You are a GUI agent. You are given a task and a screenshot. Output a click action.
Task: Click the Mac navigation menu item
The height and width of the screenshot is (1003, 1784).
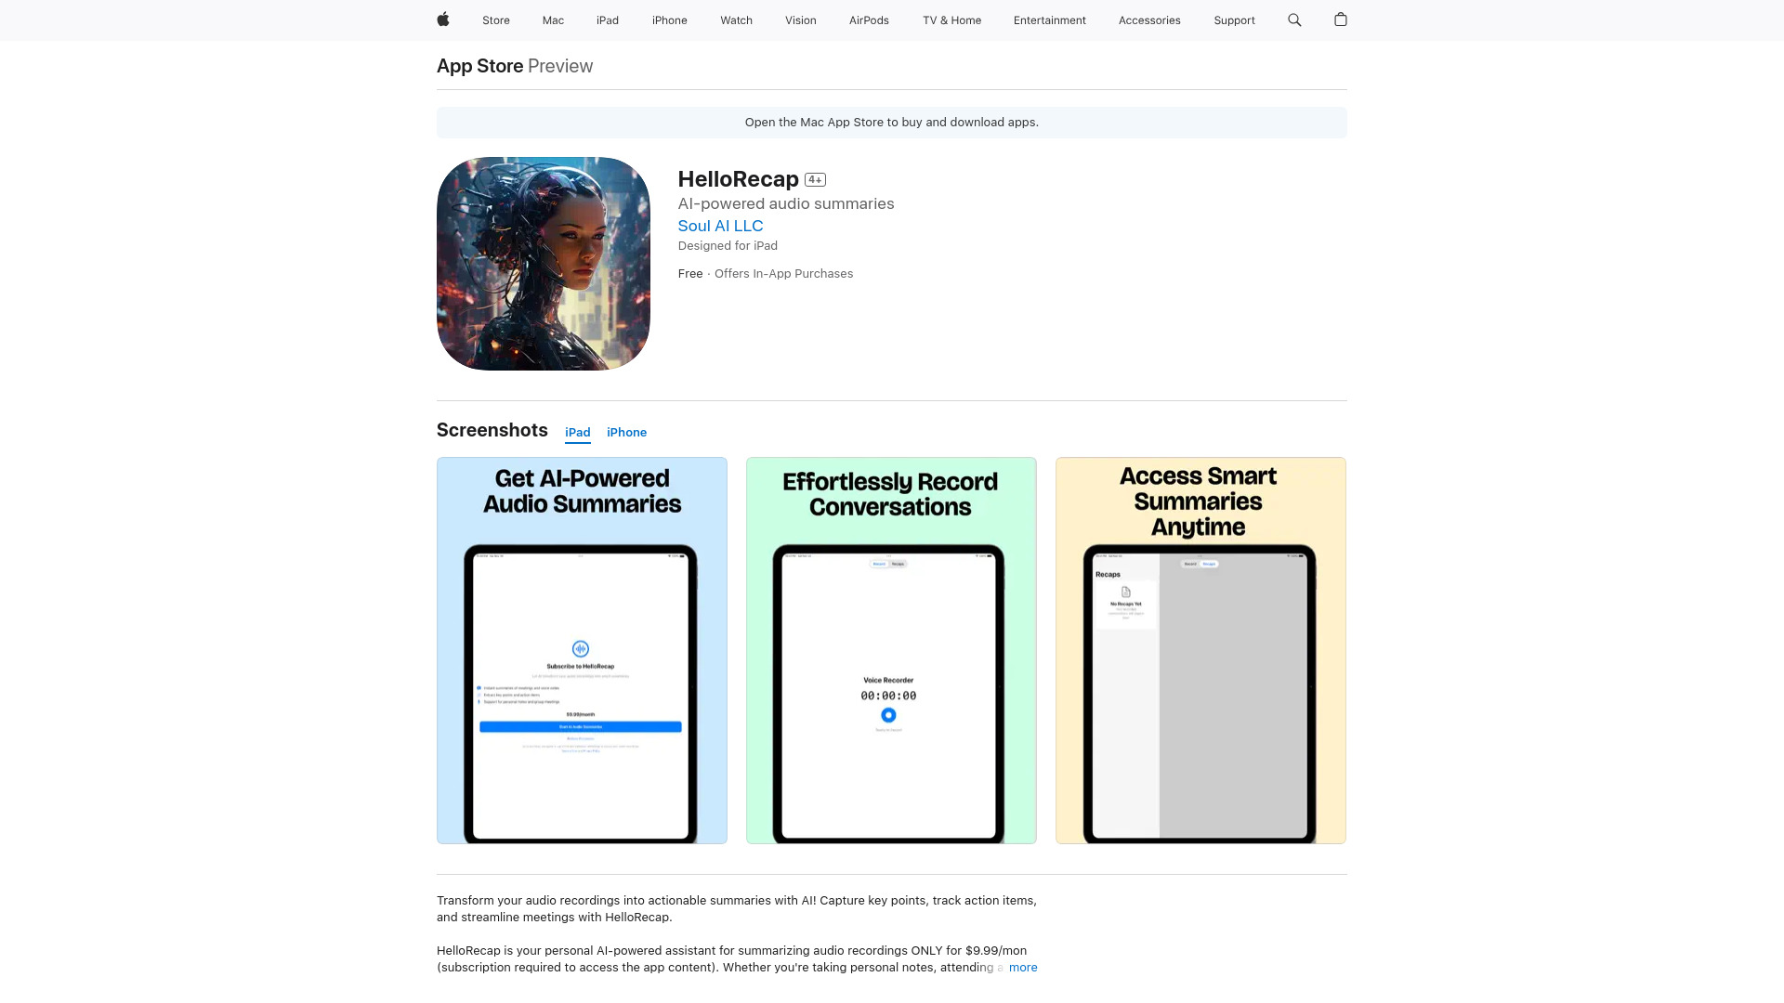553,20
